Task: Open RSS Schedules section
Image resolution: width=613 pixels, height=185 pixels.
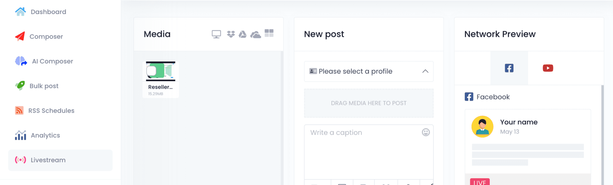Action: (51, 110)
